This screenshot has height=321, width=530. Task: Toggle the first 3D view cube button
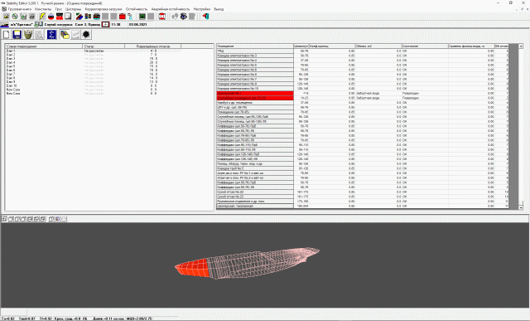pyautogui.click(x=4, y=219)
